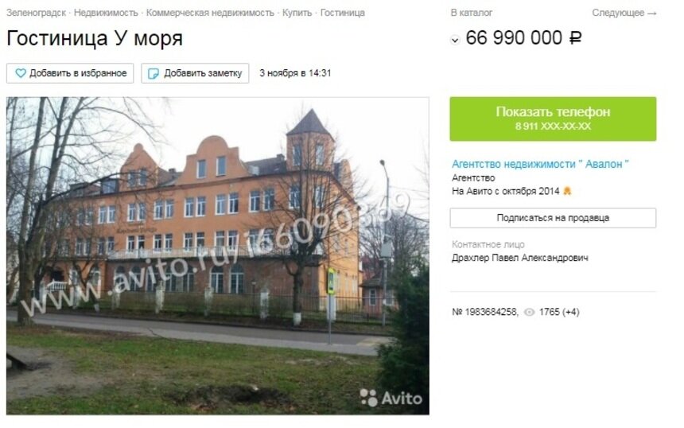Add the listing to favorites
684x428 pixels.
(70, 73)
